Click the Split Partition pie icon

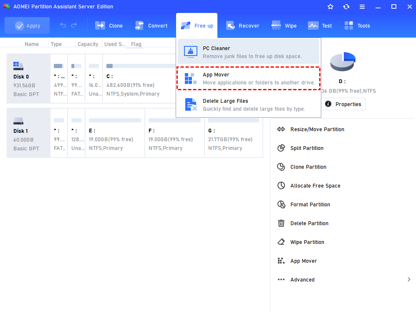pyautogui.click(x=281, y=148)
